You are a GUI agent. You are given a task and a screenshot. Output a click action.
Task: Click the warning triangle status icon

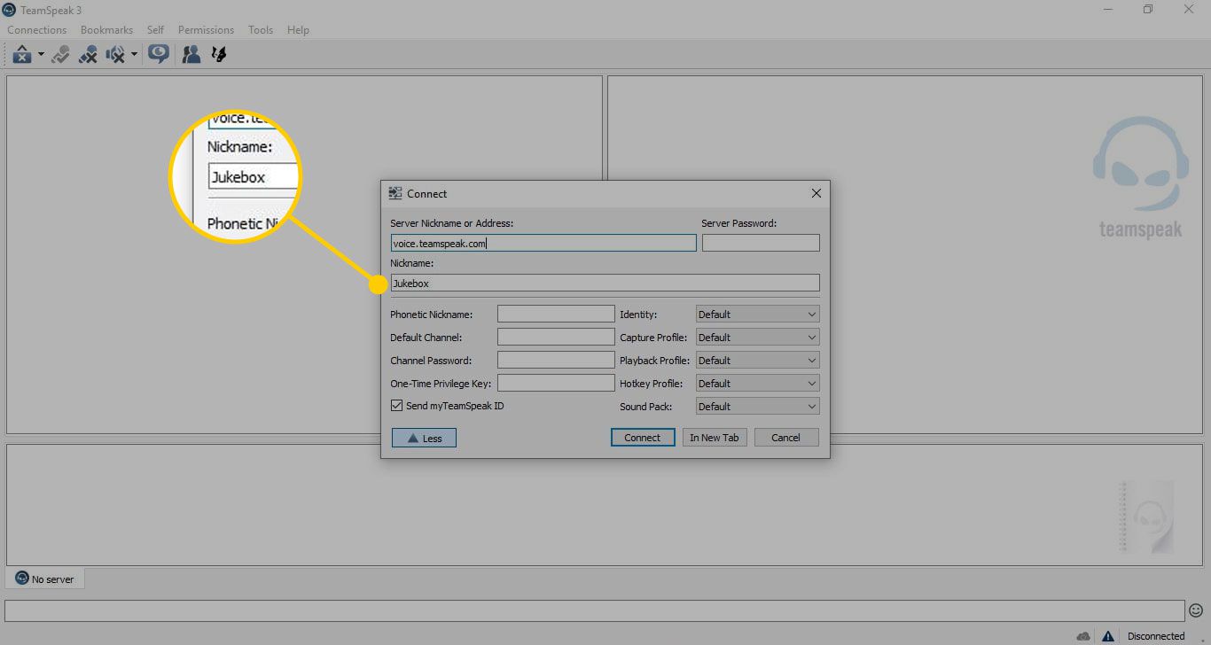click(x=1107, y=635)
